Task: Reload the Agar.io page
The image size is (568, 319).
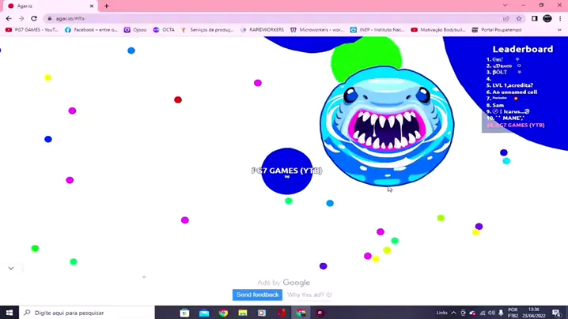Action: pyautogui.click(x=34, y=18)
